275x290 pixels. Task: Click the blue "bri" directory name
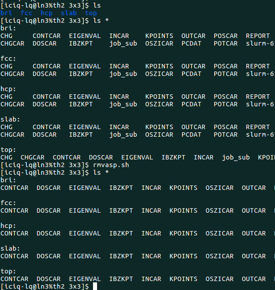pyautogui.click(x=6, y=13)
